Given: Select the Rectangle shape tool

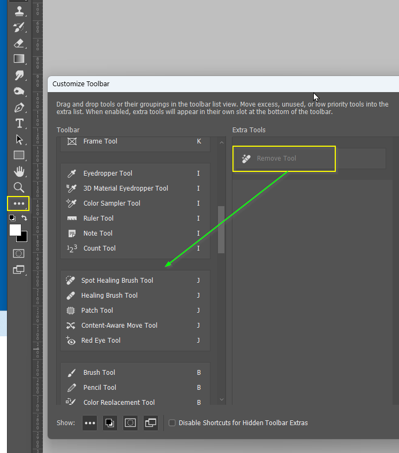Looking at the screenshot, I should click(x=19, y=155).
